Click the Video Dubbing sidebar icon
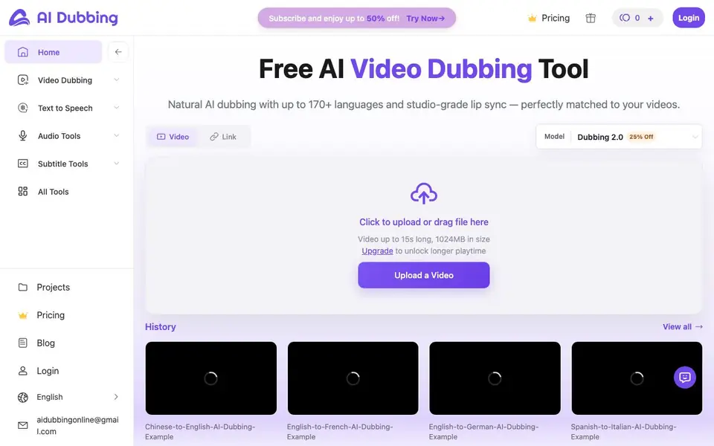 (23, 80)
